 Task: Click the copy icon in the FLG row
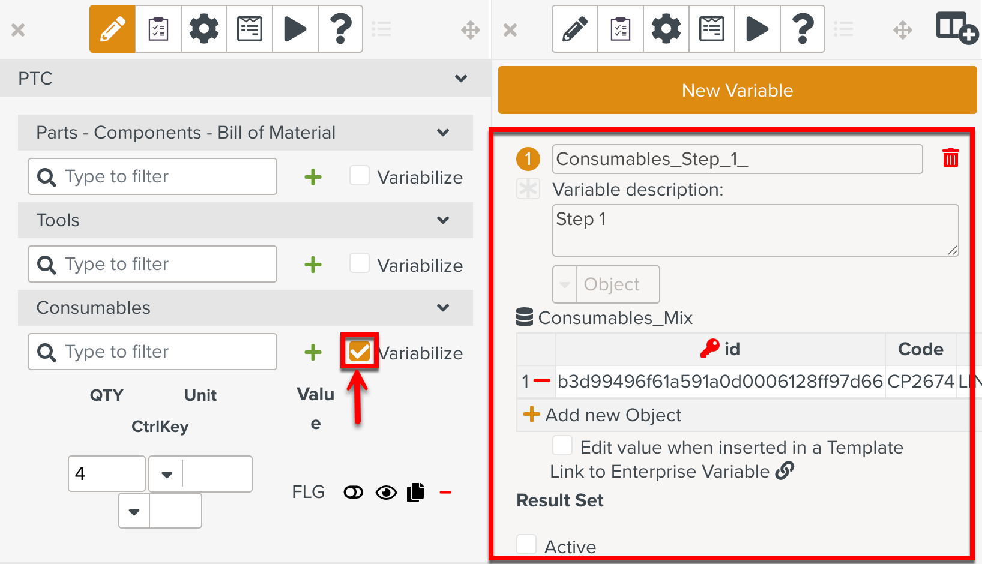415,493
